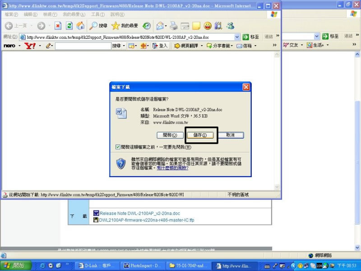Open the 交友 dropdown in the background window

pos(302,45)
